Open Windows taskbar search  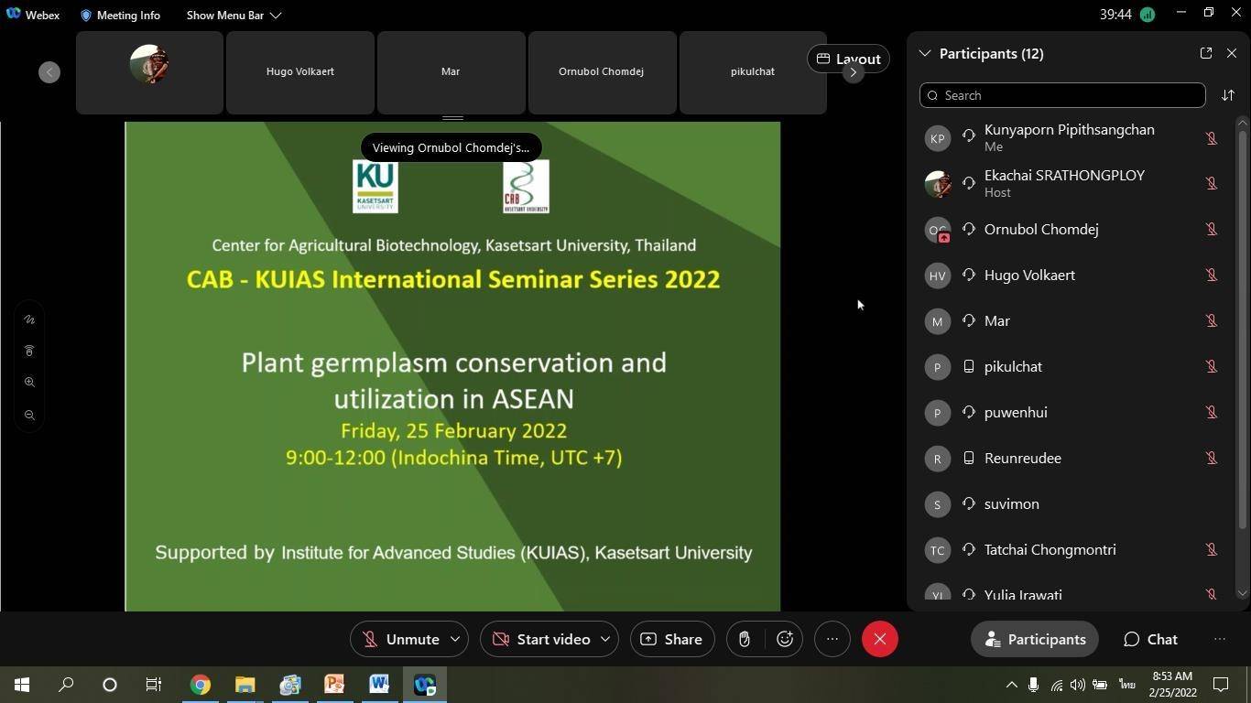(x=66, y=685)
